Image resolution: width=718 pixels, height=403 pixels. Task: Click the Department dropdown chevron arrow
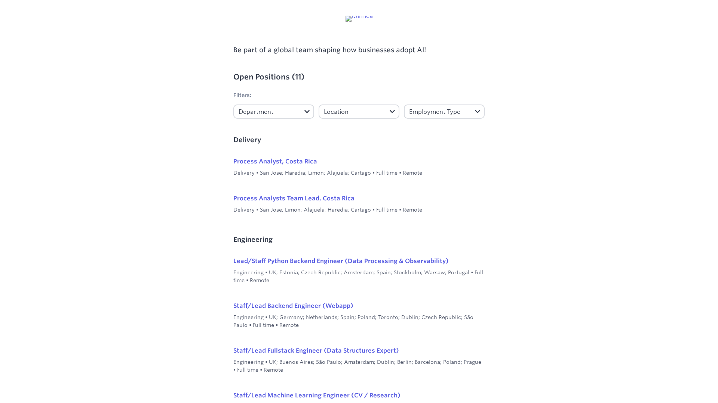tap(307, 112)
